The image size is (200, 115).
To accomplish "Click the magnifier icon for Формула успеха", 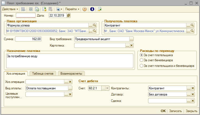I will point(94,25).
